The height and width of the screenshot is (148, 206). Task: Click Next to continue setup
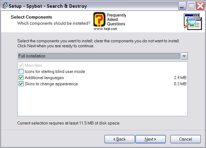pos(151,139)
